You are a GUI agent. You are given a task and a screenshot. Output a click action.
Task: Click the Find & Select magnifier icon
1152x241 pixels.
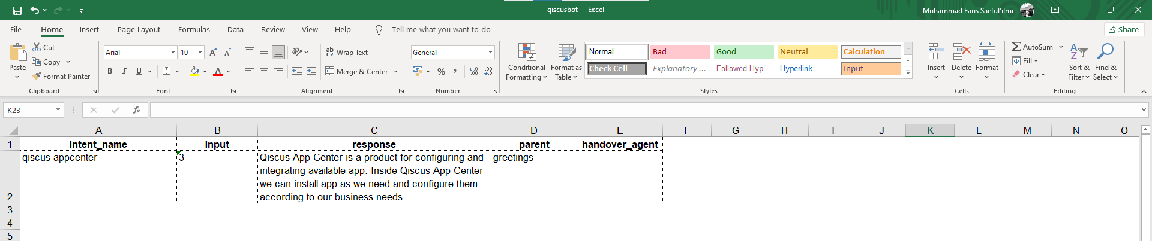pos(1105,53)
